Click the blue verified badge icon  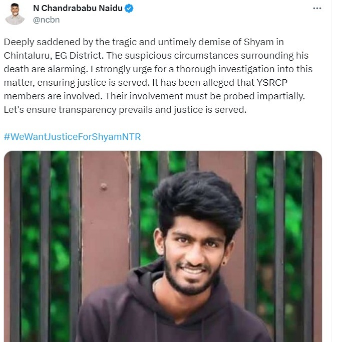129,9
